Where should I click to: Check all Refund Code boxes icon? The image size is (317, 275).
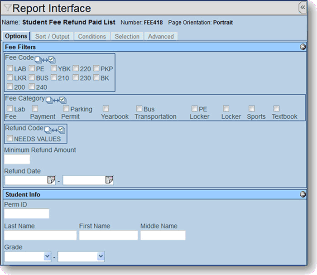pyautogui.click(x=61, y=130)
